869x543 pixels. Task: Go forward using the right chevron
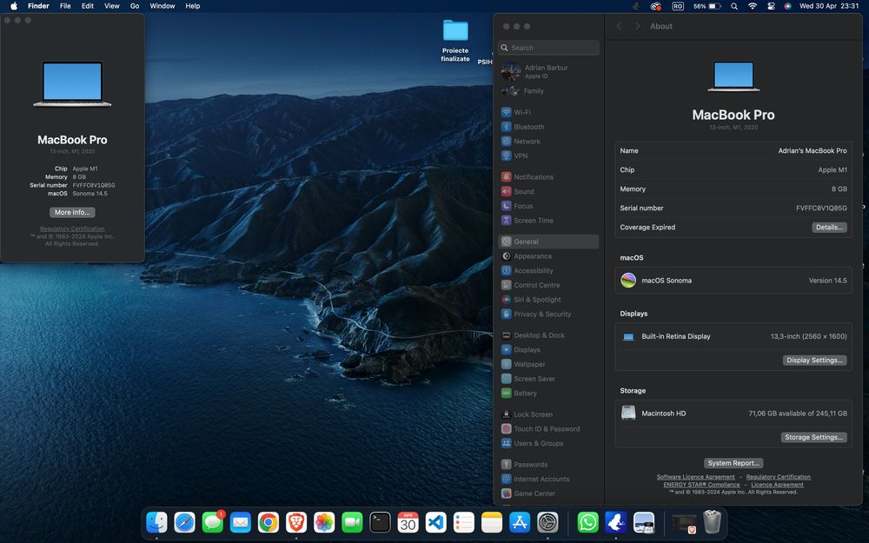[x=637, y=26]
